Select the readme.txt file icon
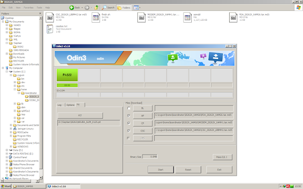The image size is (303, 189). [50, 29]
